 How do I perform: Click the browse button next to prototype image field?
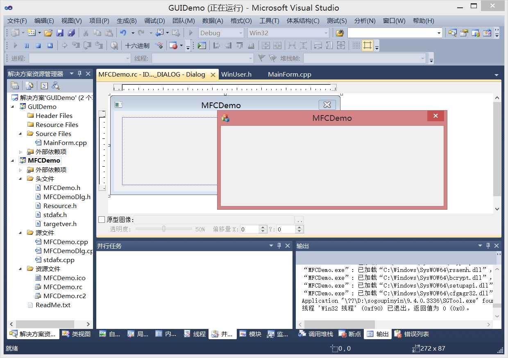point(299,220)
